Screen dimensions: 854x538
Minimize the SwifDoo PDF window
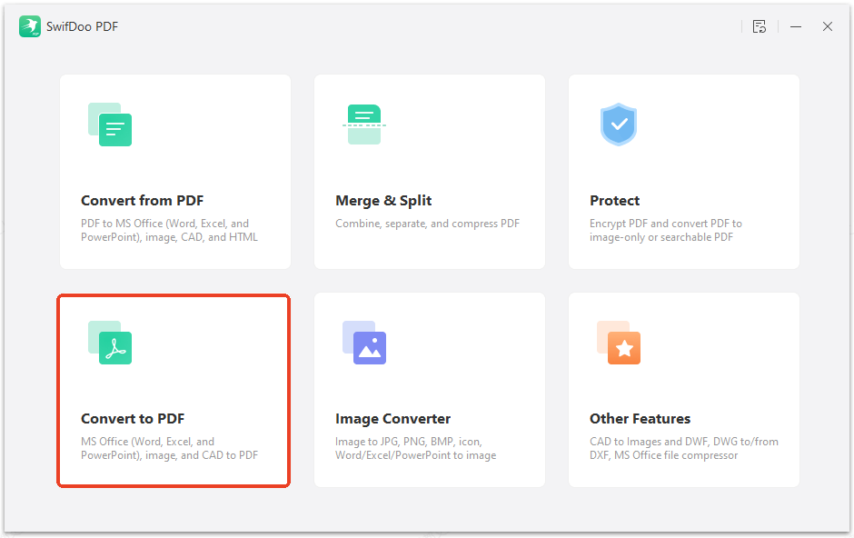pyautogui.click(x=795, y=26)
